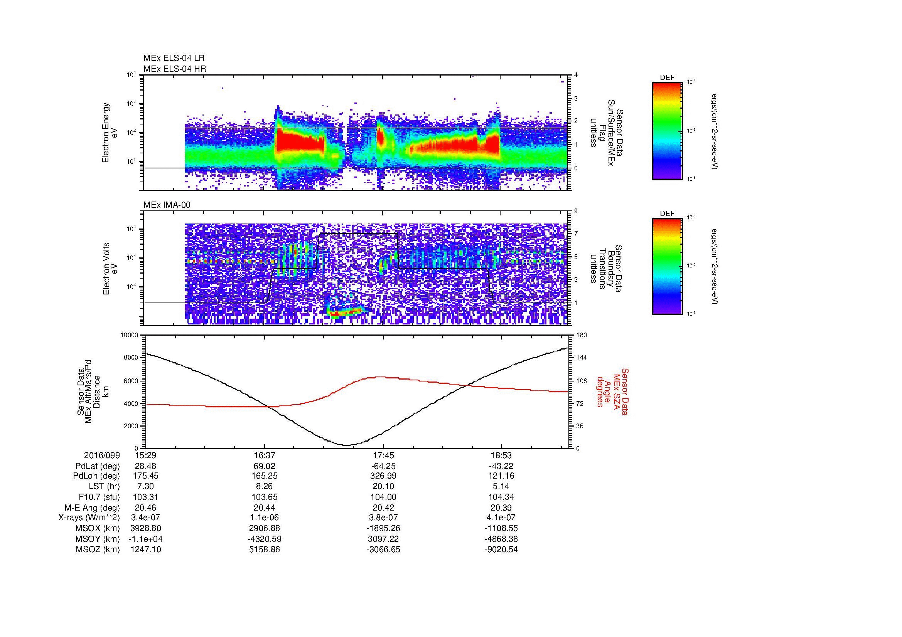Click the MSOX value '-1895.26'

pyautogui.click(x=383, y=528)
